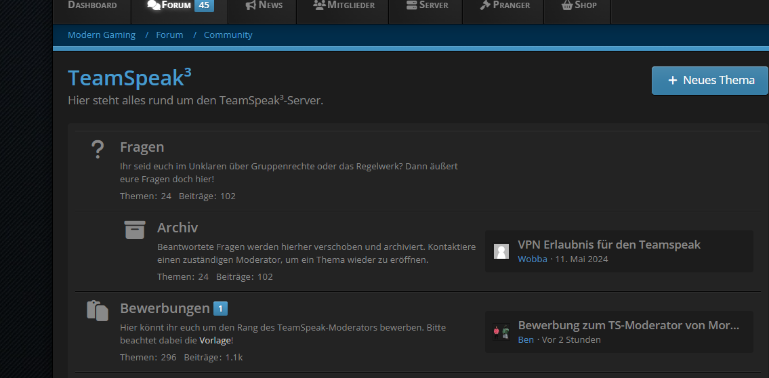Open the Fragen subforum

(142, 147)
